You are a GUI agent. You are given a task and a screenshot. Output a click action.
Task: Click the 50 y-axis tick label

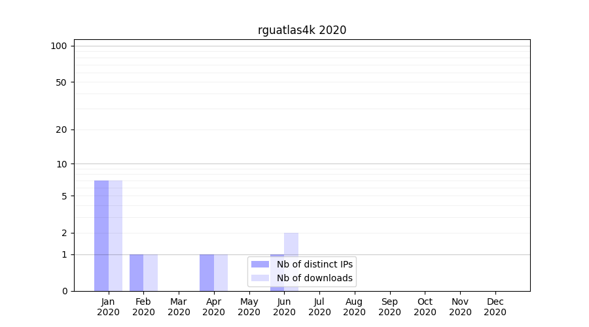(62, 82)
